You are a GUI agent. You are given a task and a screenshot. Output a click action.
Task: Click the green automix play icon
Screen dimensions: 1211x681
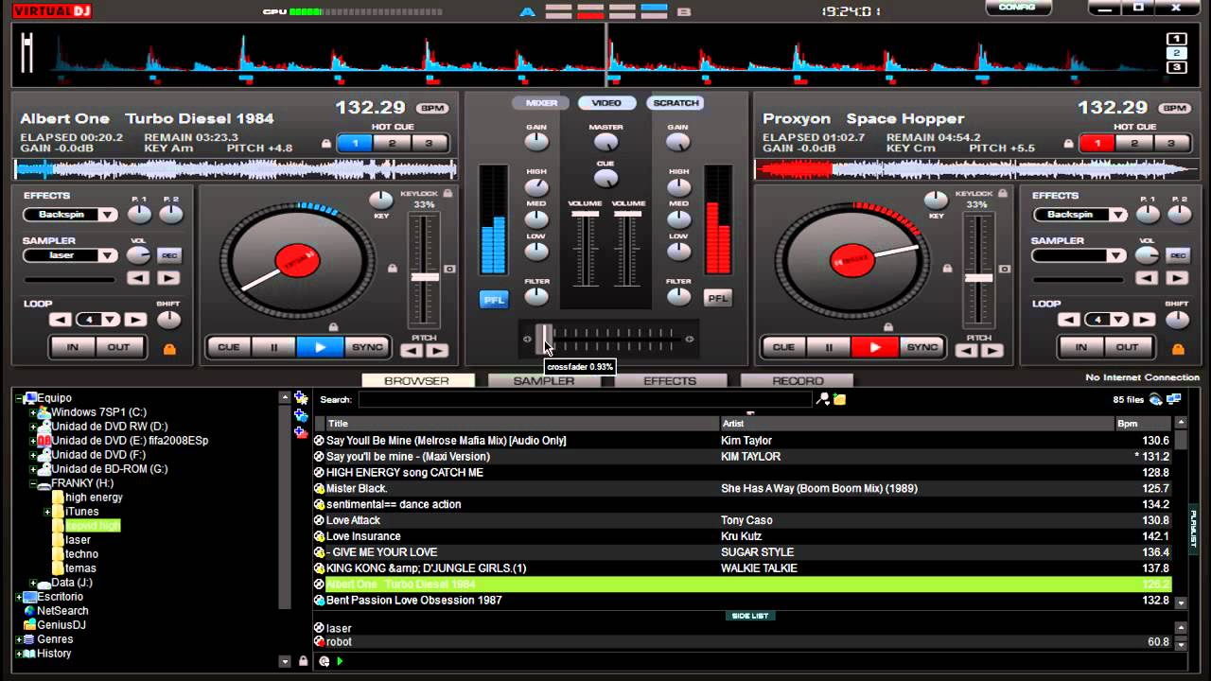coord(340,661)
